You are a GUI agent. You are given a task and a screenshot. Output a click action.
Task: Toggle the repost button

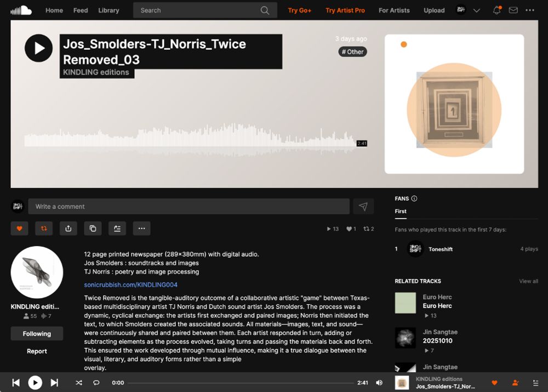(x=44, y=228)
